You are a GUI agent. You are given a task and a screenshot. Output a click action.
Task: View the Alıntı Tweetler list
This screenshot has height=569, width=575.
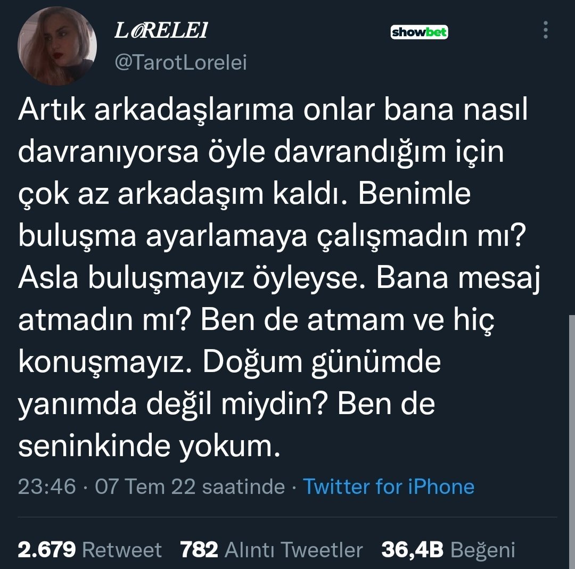tap(294, 550)
